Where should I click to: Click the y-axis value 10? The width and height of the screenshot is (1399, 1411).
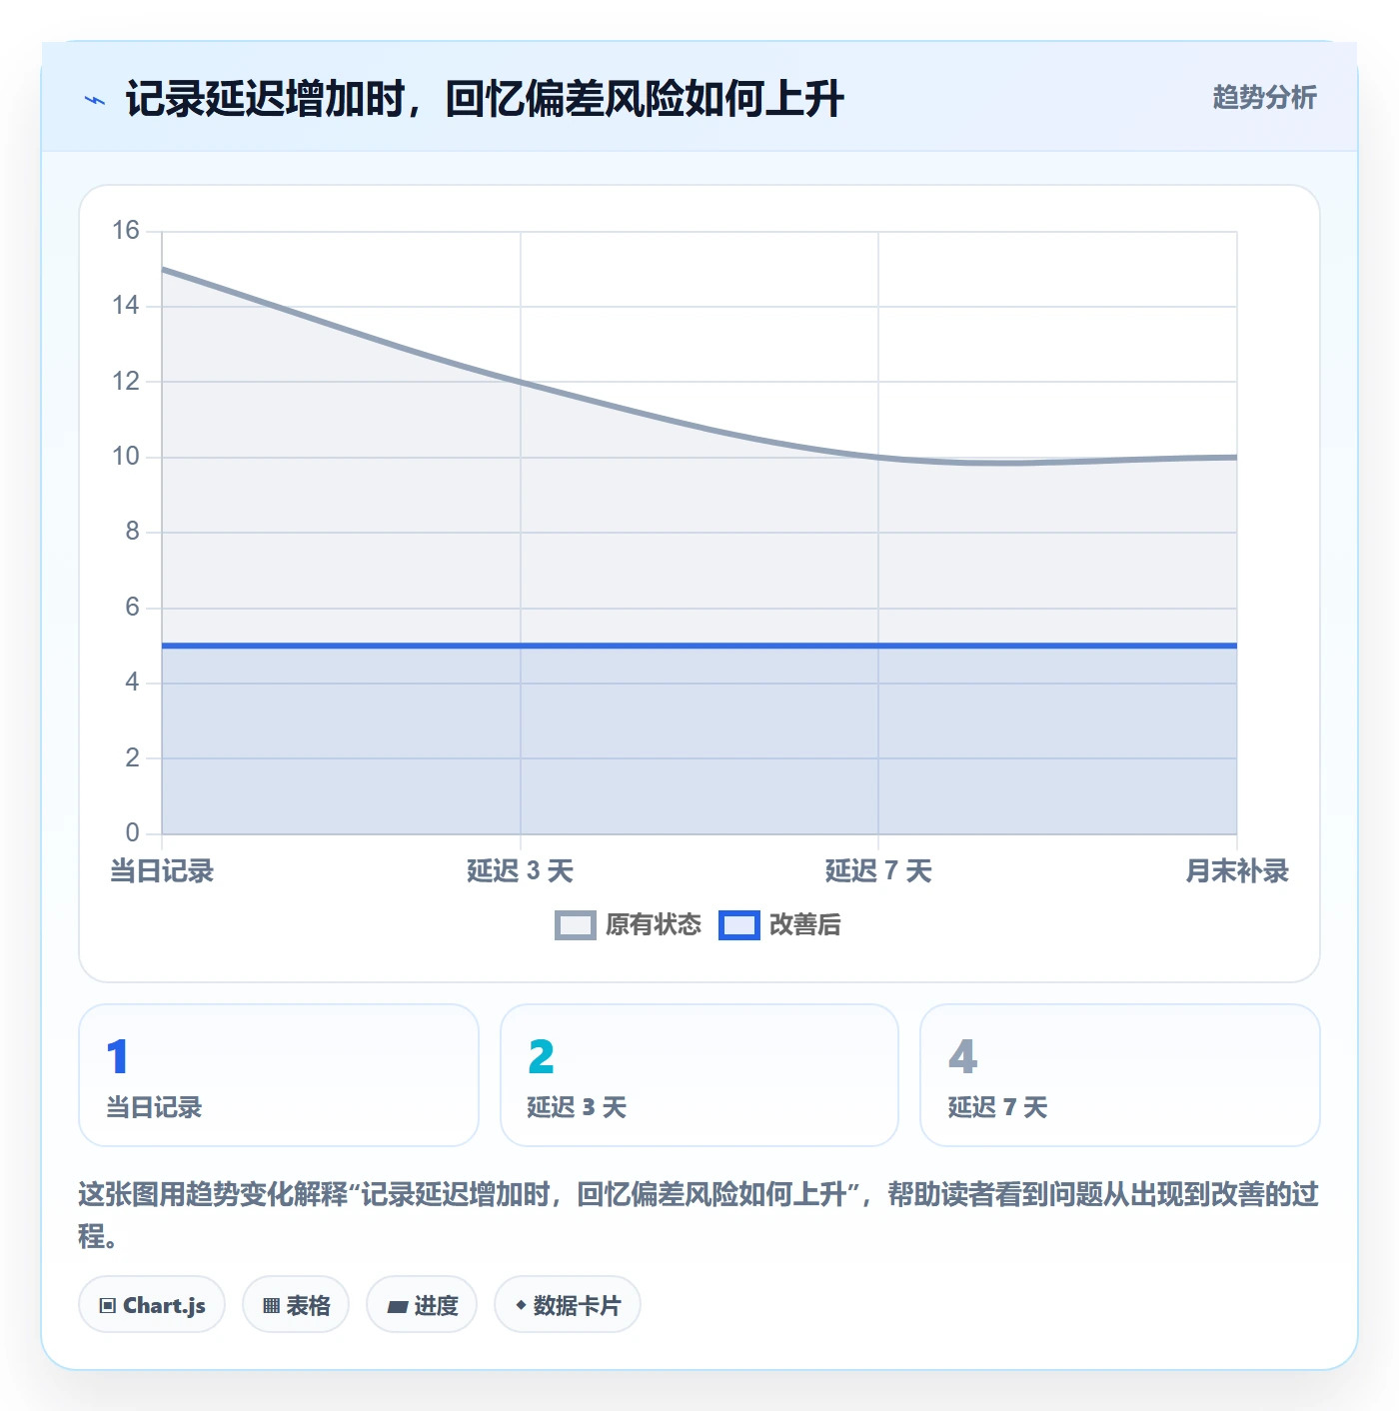[x=126, y=457]
